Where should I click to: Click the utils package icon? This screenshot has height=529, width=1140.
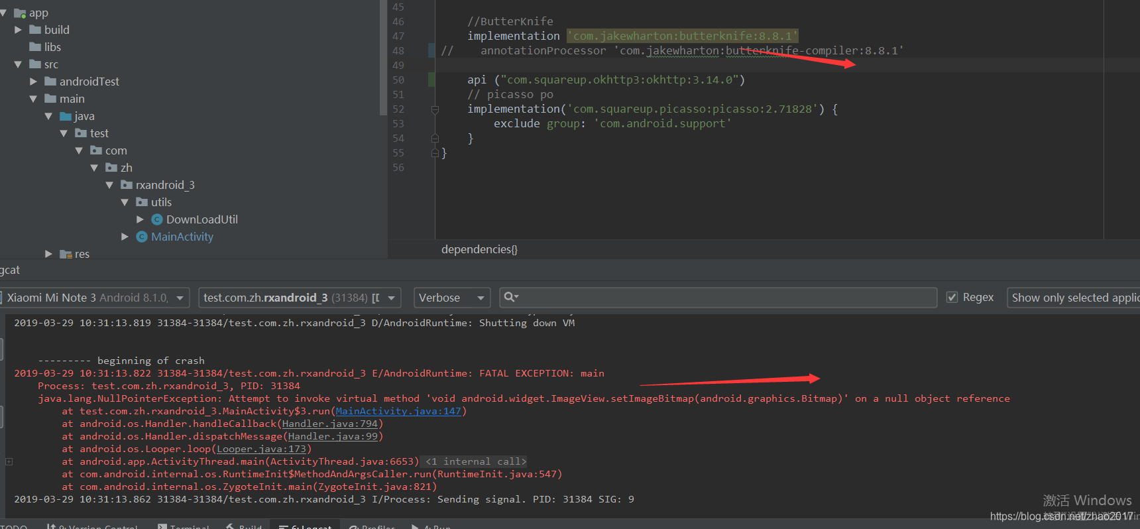point(142,202)
